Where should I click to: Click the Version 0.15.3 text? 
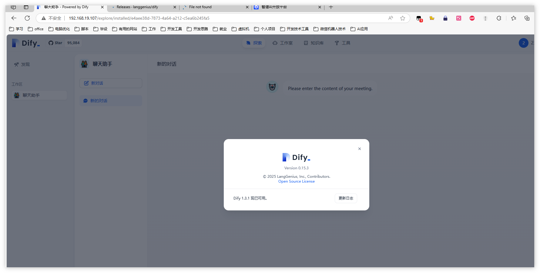click(296, 168)
